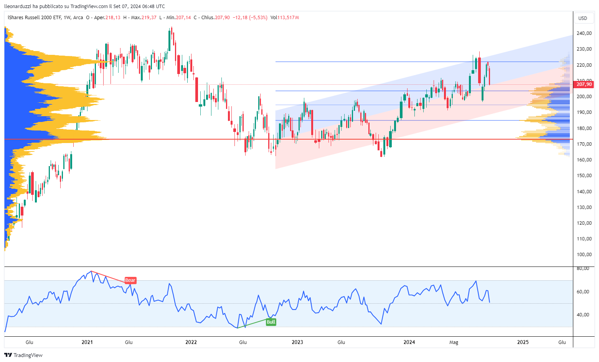Click the 220,00 price axis label
This screenshot has width=599, height=362.
[x=584, y=65]
